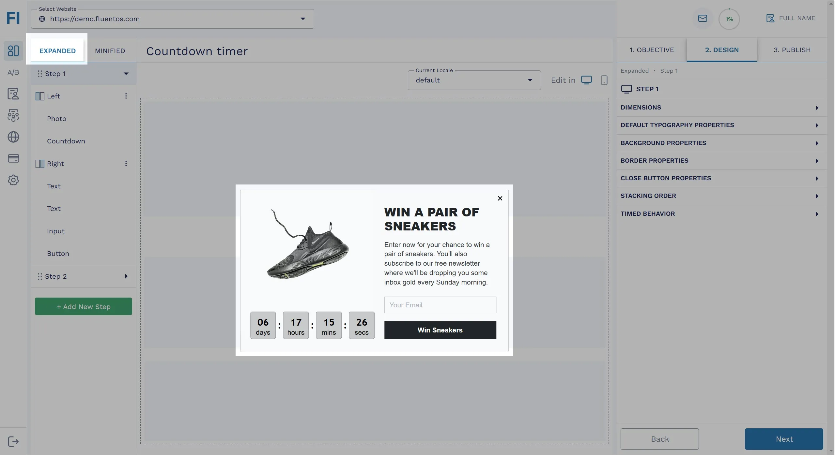Go to the 1. OBJECTIVE tab
Image resolution: width=835 pixels, height=455 pixels.
click(652, 50)
